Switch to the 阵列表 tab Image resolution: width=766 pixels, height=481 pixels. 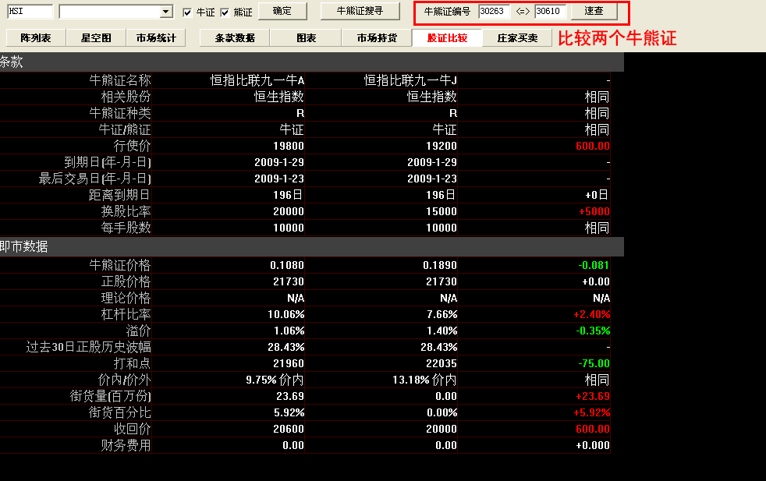36,37
